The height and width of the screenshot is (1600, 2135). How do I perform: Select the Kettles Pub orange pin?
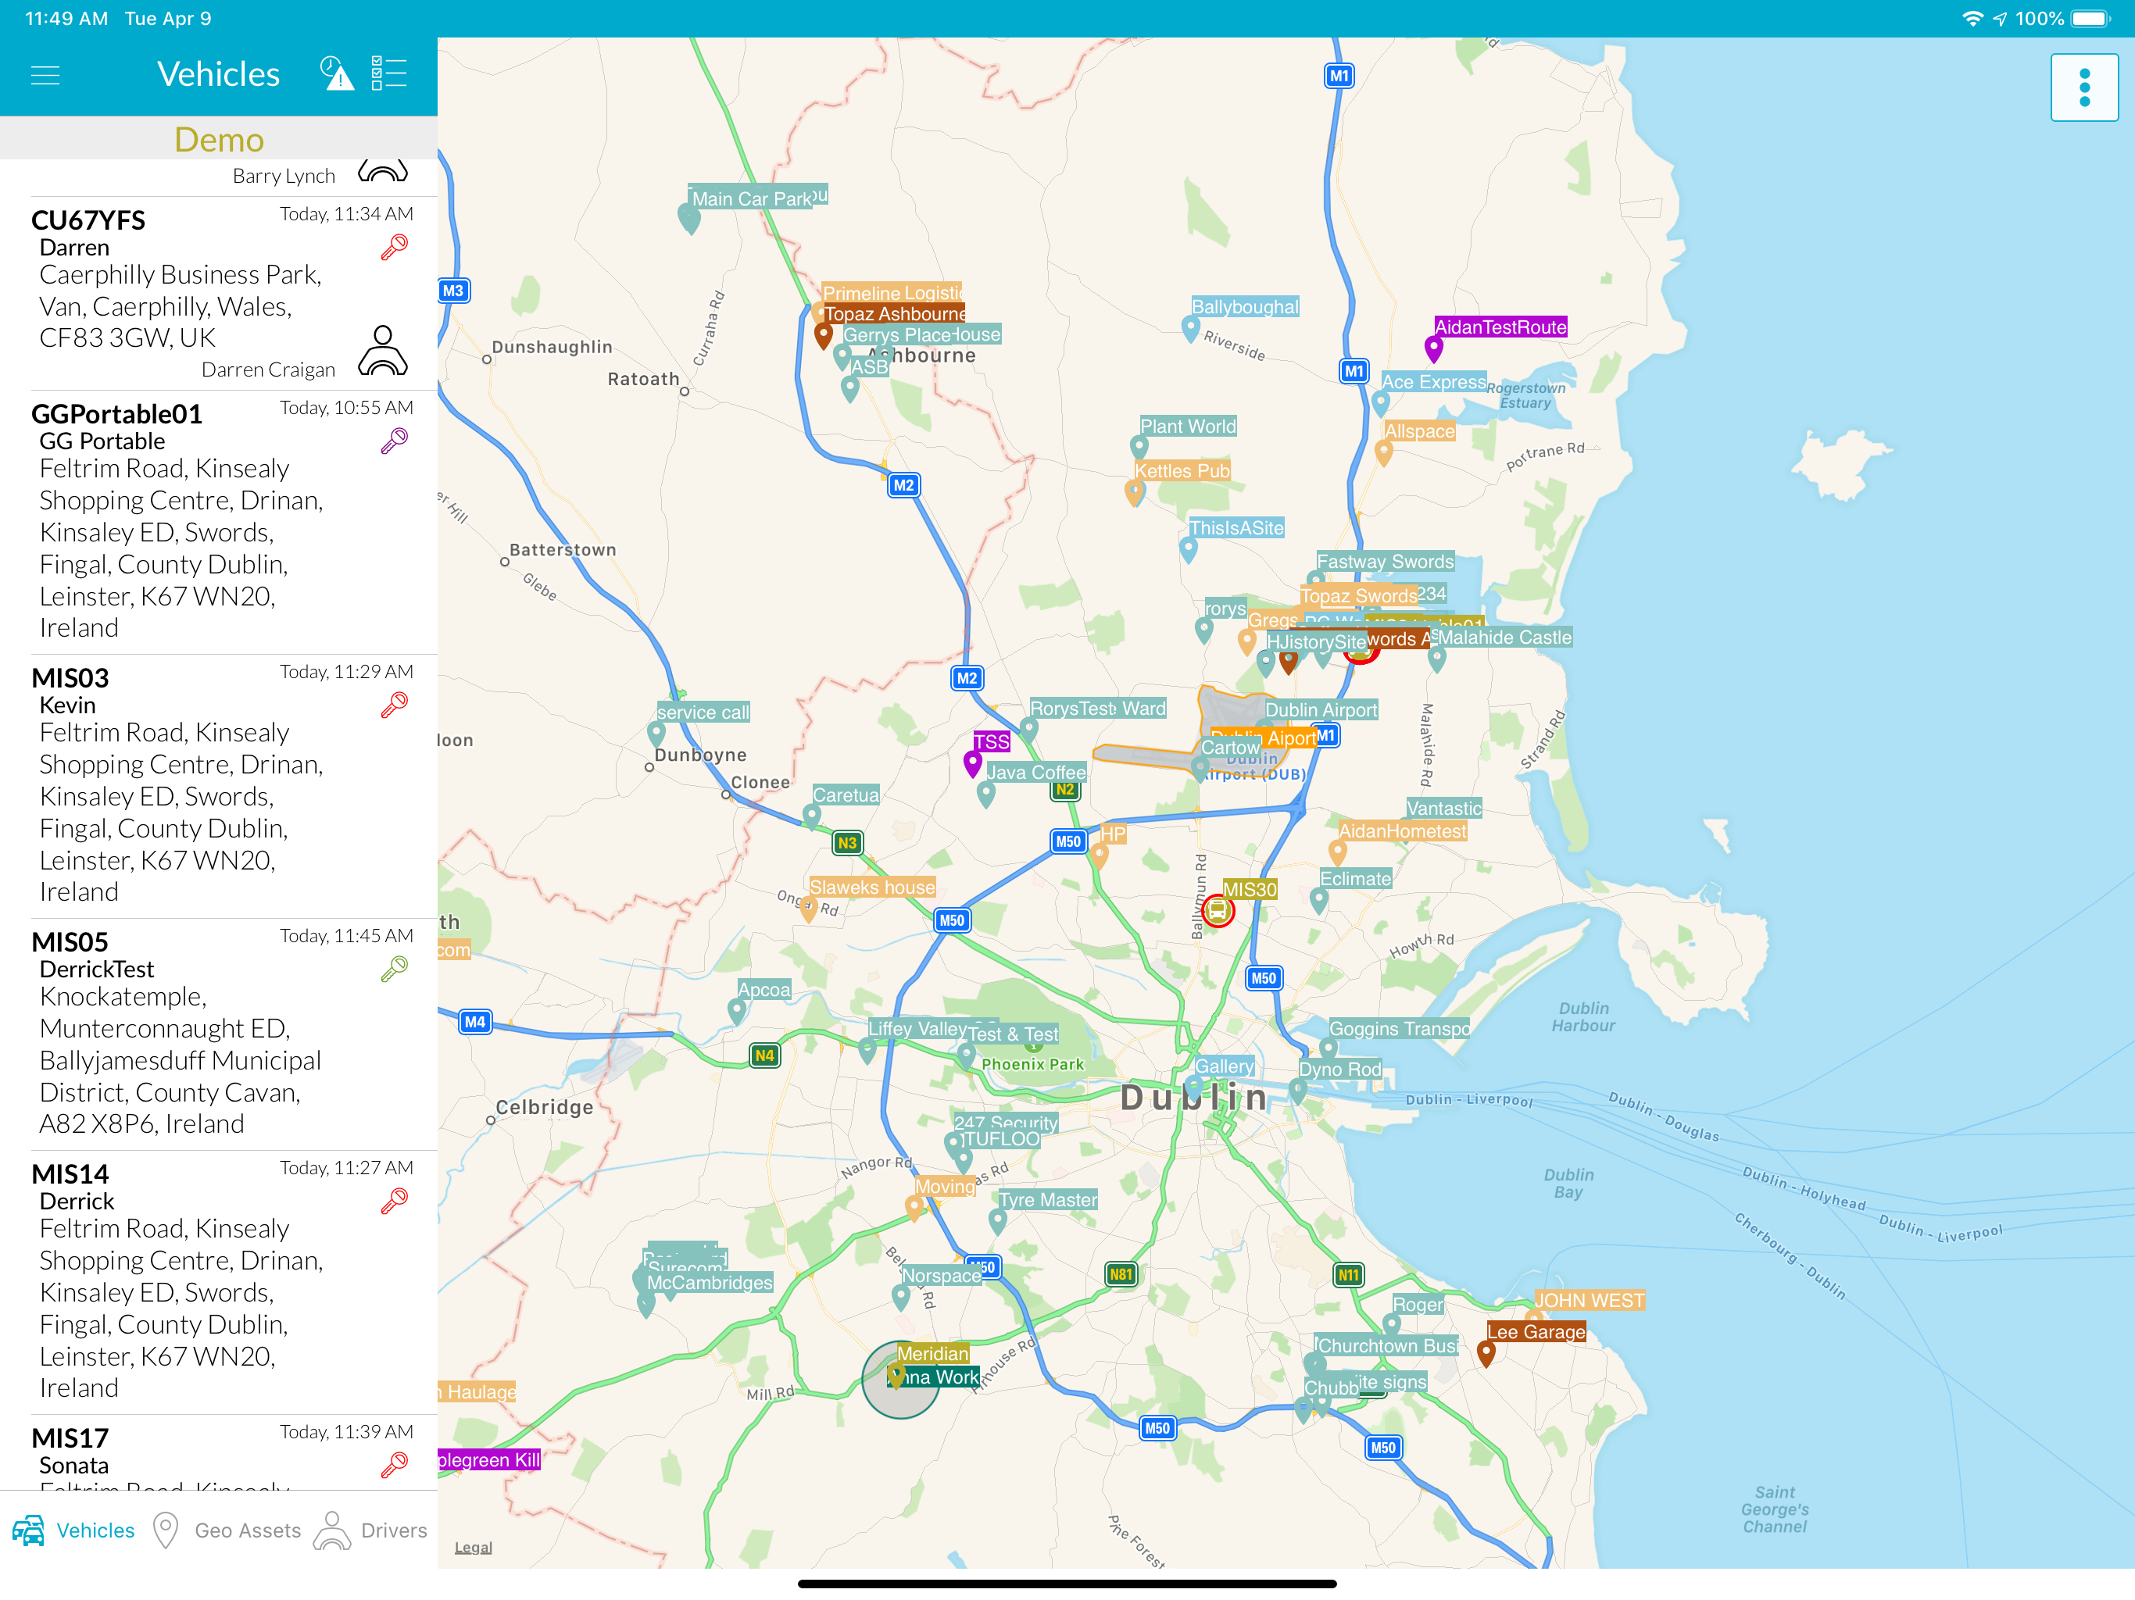[1135, 493]
